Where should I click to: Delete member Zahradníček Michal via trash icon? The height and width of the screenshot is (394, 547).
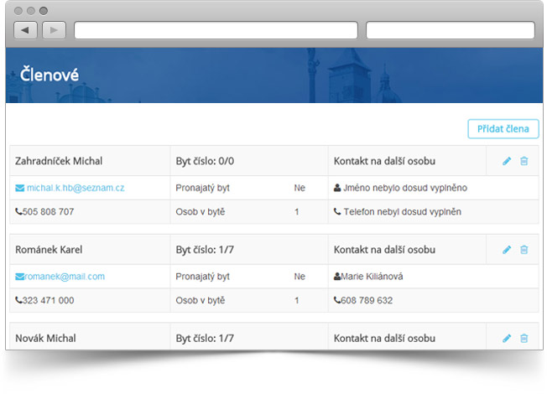point(524,161)
